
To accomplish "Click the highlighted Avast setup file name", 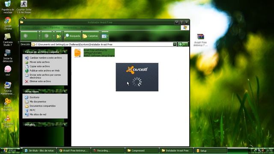I will pos(99,53).
